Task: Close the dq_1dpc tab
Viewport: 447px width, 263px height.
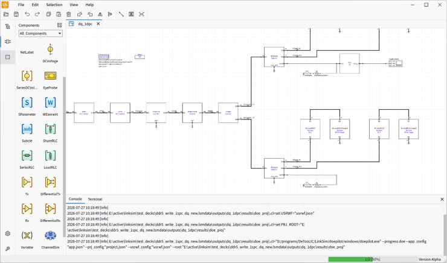Action: 98,24
